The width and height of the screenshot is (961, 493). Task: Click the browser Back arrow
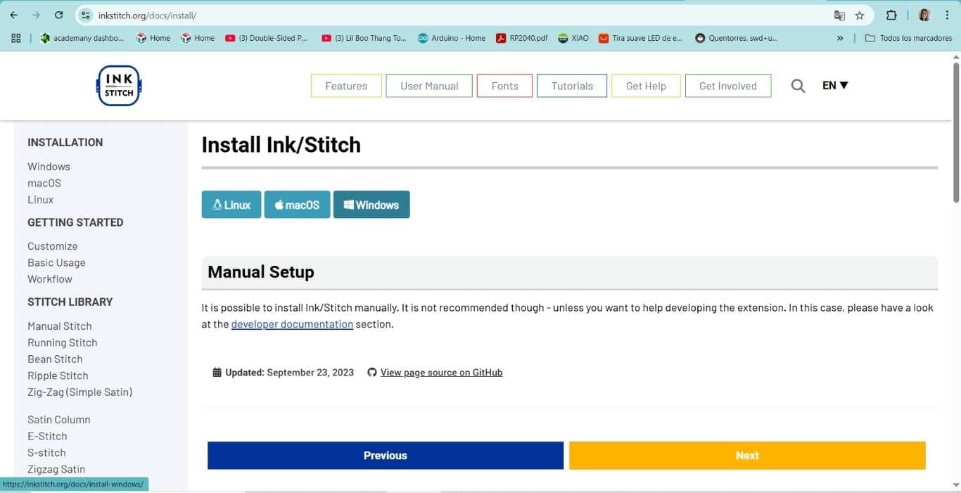point(13,15)
